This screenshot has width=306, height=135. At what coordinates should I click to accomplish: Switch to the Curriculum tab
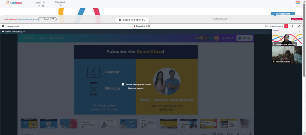(220, 19)
